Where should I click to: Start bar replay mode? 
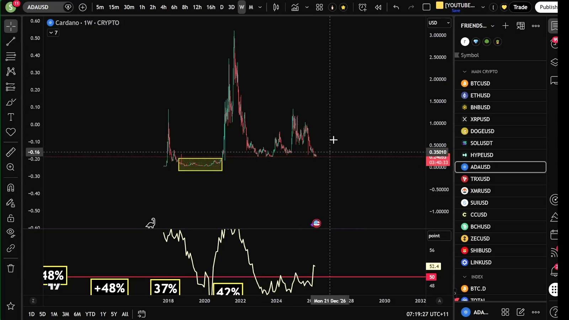pos(378,7)
